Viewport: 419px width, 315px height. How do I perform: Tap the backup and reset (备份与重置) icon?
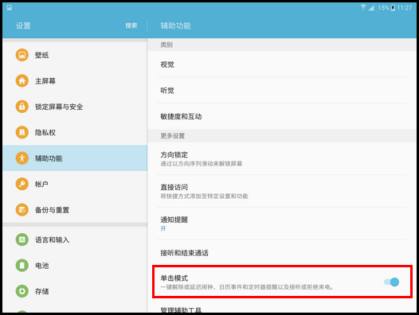click(x=22, y=210)
